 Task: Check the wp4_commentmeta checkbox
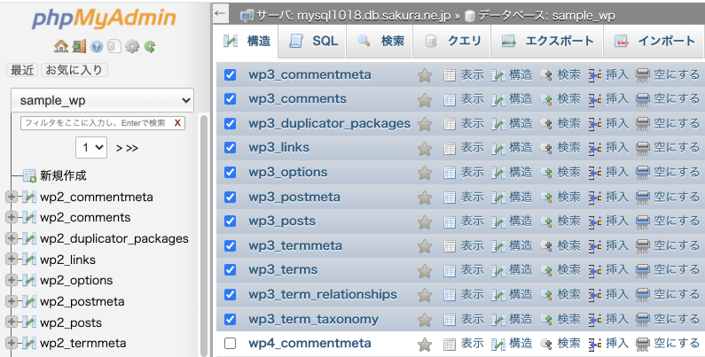(x=230, y=344)
